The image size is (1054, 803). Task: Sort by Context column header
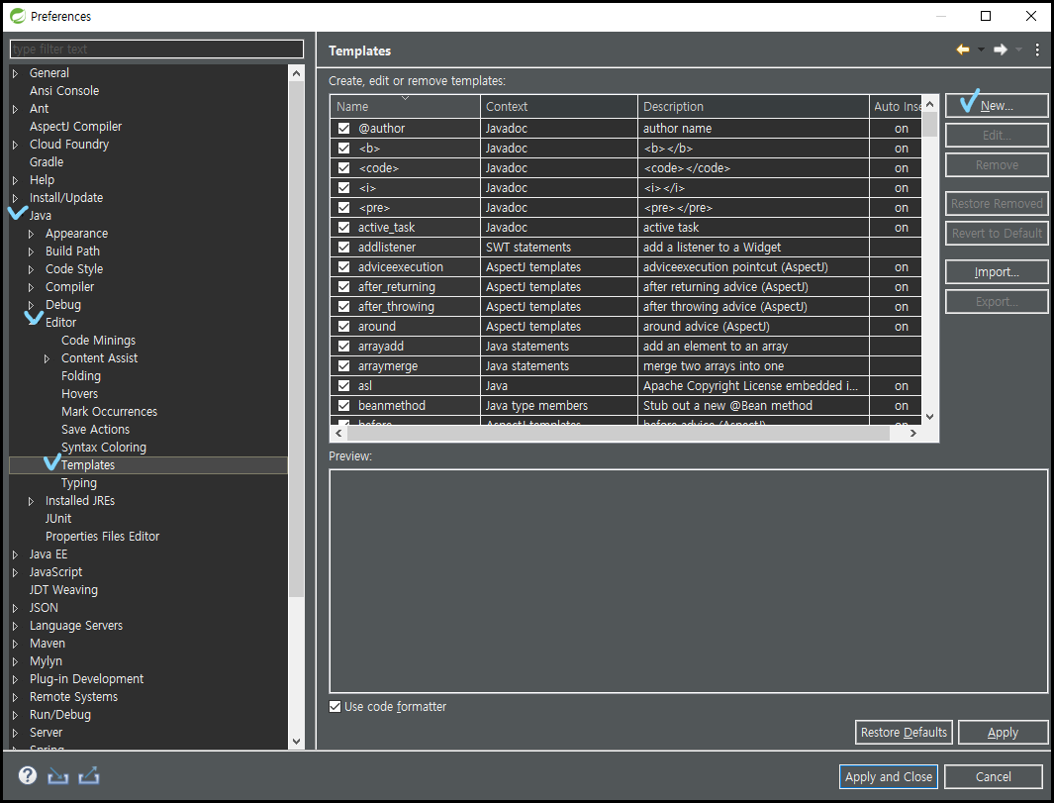[x=558, y=106]
